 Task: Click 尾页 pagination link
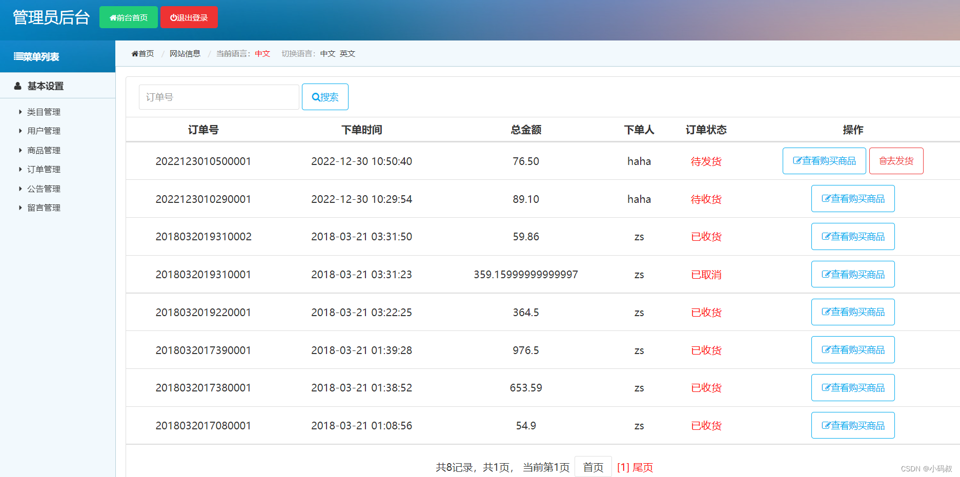pyautogui.click(x=643, y=467)
